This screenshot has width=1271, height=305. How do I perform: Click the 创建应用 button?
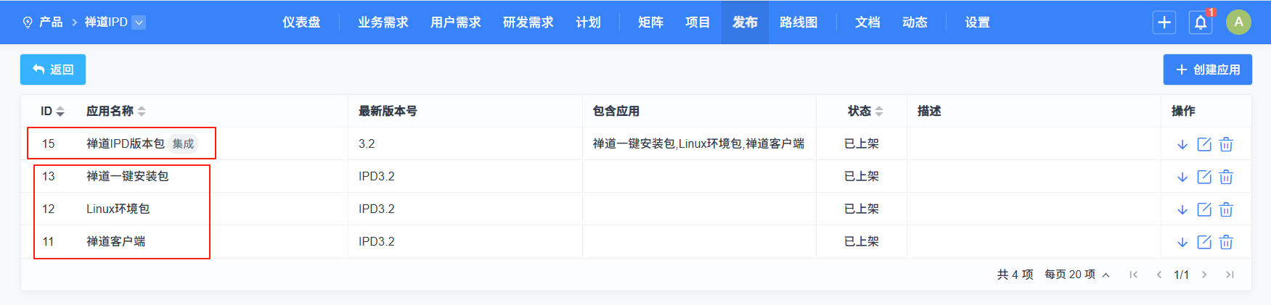click(x=1207, y=70)
